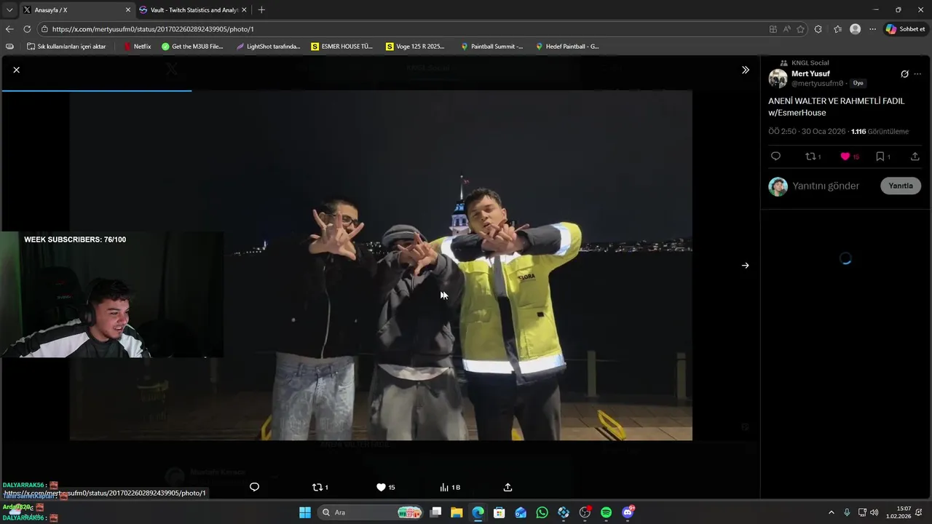Screen dimensions: 932x524
Task: Open the volume control in system tray
Action: pyautogui.click(x=874, y=512)
